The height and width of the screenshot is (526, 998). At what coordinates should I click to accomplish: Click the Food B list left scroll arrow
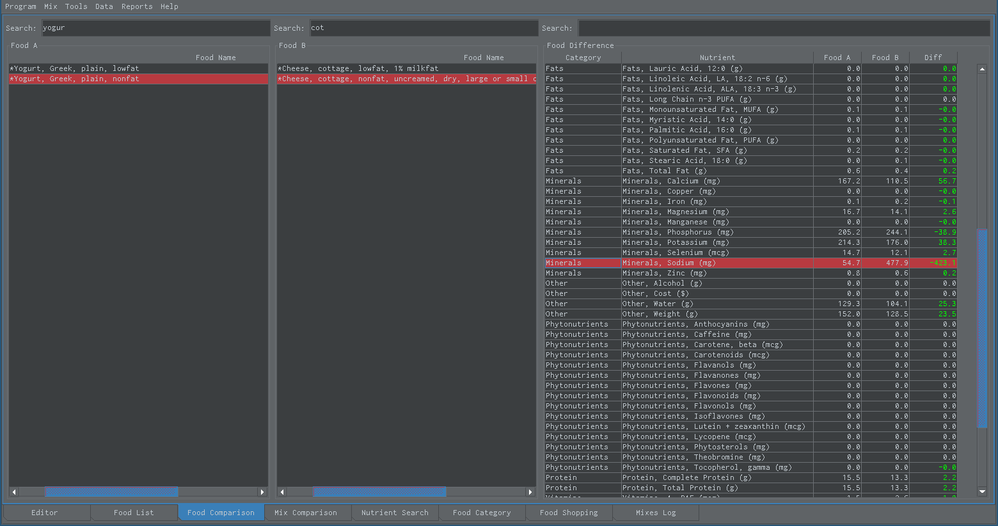282,492
